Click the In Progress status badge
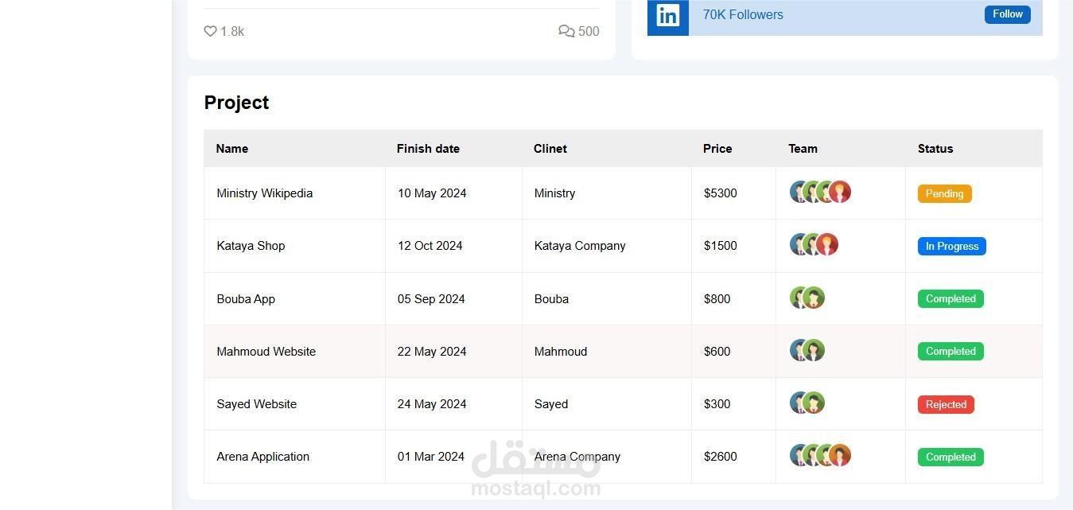The image size is (1073, 510). [951, 246]
